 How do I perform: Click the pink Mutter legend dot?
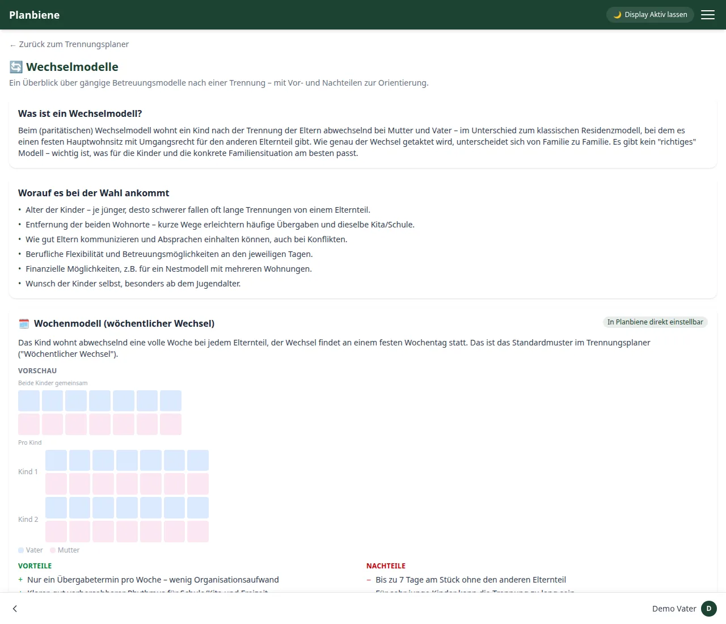coord(53,550)
